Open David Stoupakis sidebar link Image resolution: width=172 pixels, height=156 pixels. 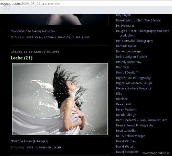click(x=127, y=152)
